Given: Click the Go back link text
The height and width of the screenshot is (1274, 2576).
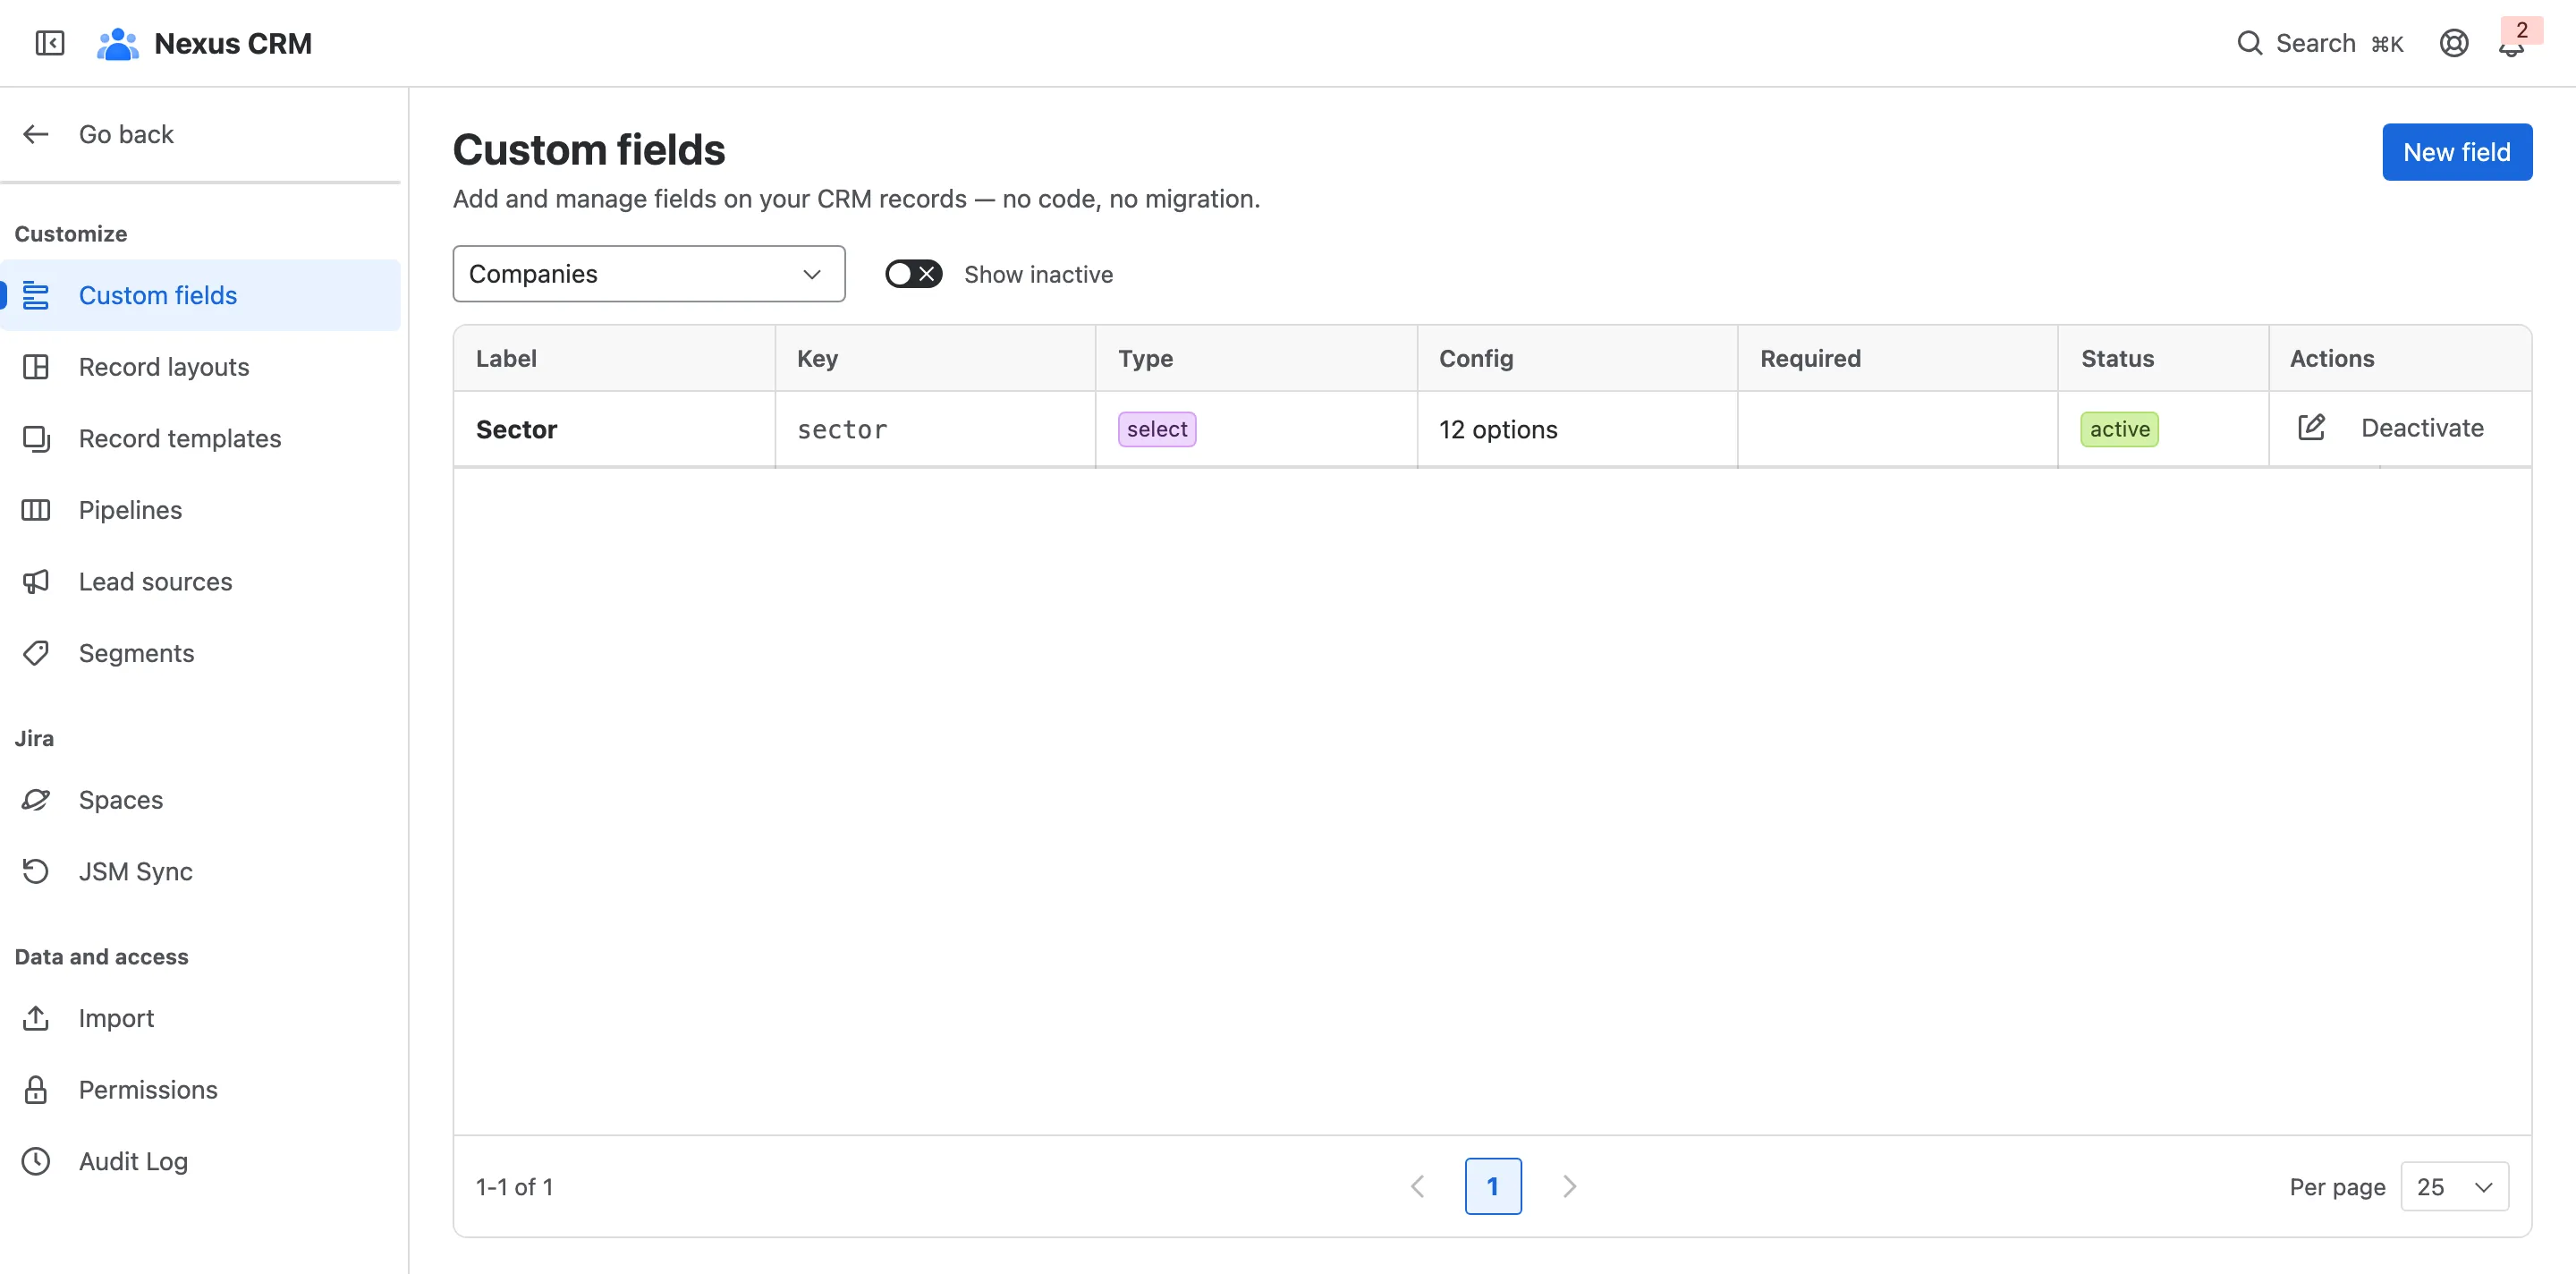Looking at the screenshot, I should pos(126,134).
